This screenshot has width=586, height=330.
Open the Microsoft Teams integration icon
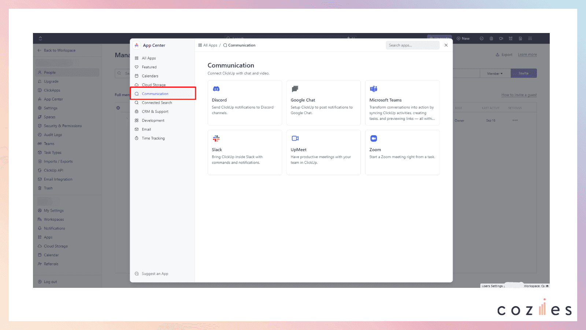[x=374, y=88]
